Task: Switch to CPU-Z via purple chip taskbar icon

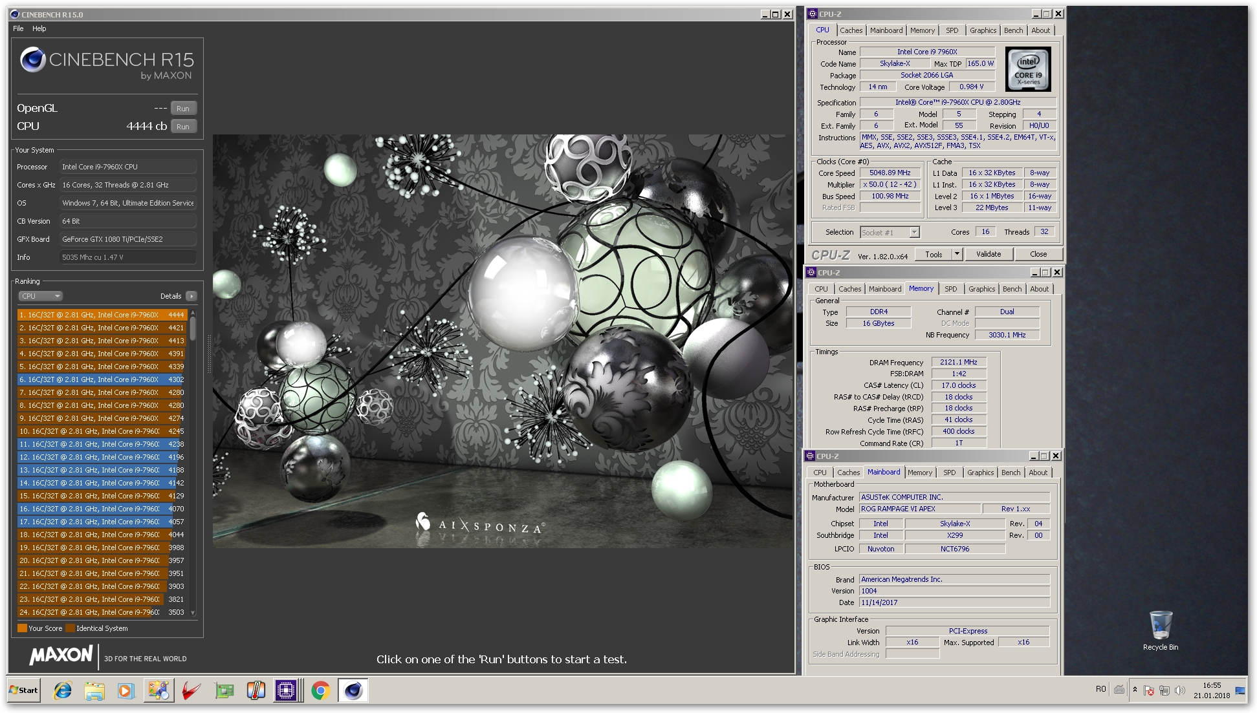Action: click(286, 690)
